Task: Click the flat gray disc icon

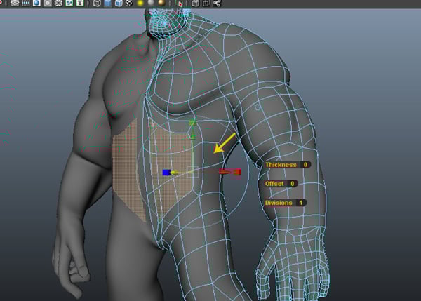Action: click(x=48, y=4)
